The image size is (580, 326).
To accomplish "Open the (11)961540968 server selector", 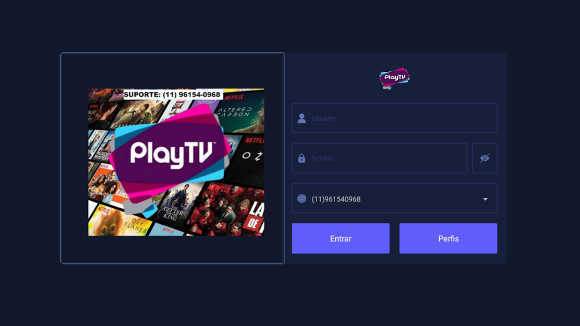I will (394, 198).
